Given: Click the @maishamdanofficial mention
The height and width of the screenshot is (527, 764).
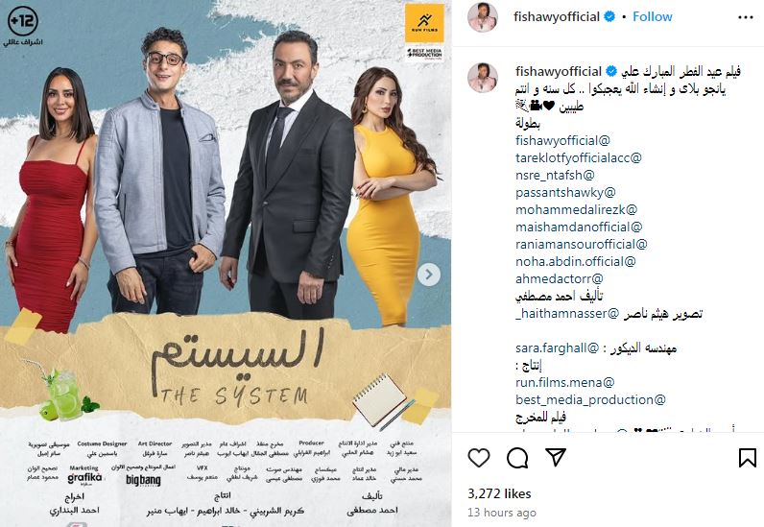Looking at the screenshot, I should pyautogui.click(x=579, y=228).
